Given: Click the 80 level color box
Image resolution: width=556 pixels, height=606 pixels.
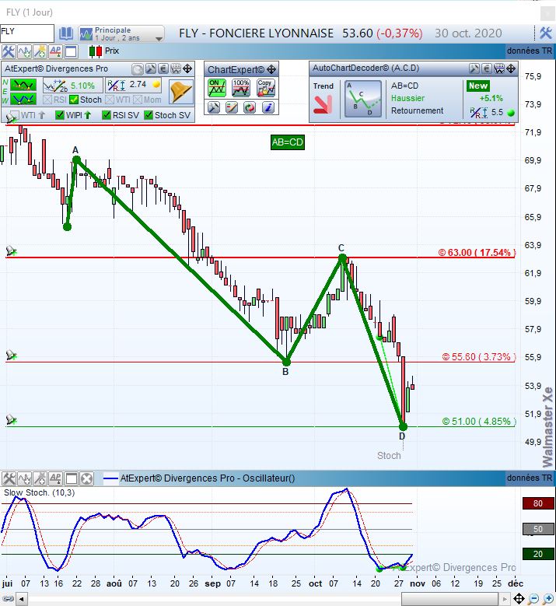Looking at the screenshot, I should pyautogui.click(x=538, y=503).
